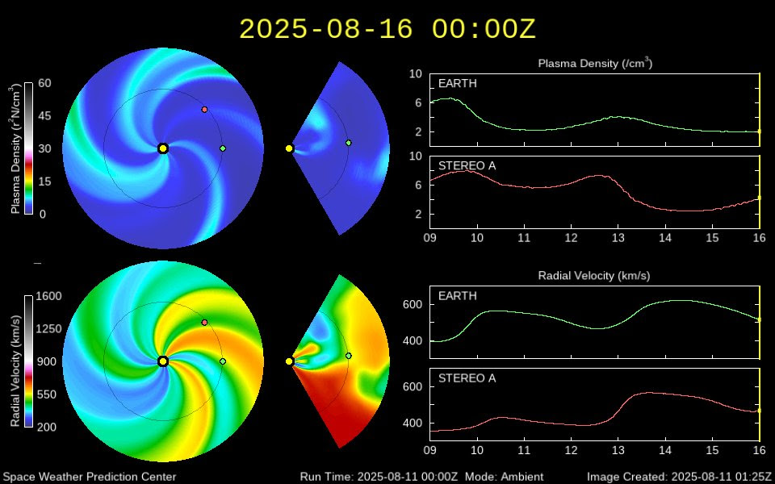Click the 1250 value on the velocity color scale
Image resolution: width=775 pixels, height=484 pixels.
[50, 329]
